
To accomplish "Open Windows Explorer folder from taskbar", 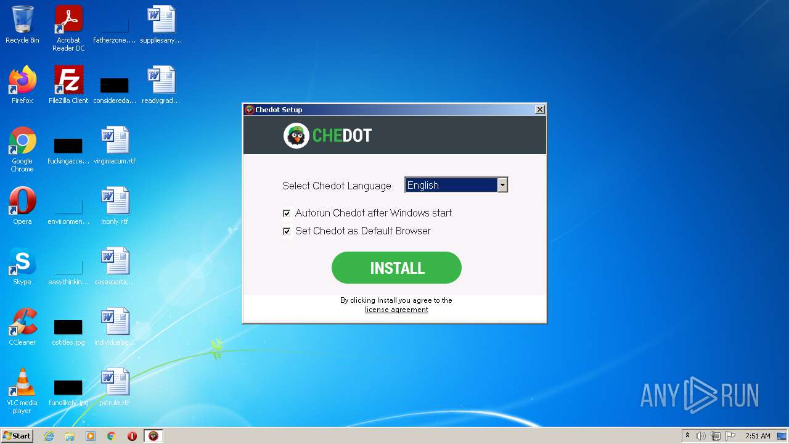I will pyautogui.click(x=70, y=436).
